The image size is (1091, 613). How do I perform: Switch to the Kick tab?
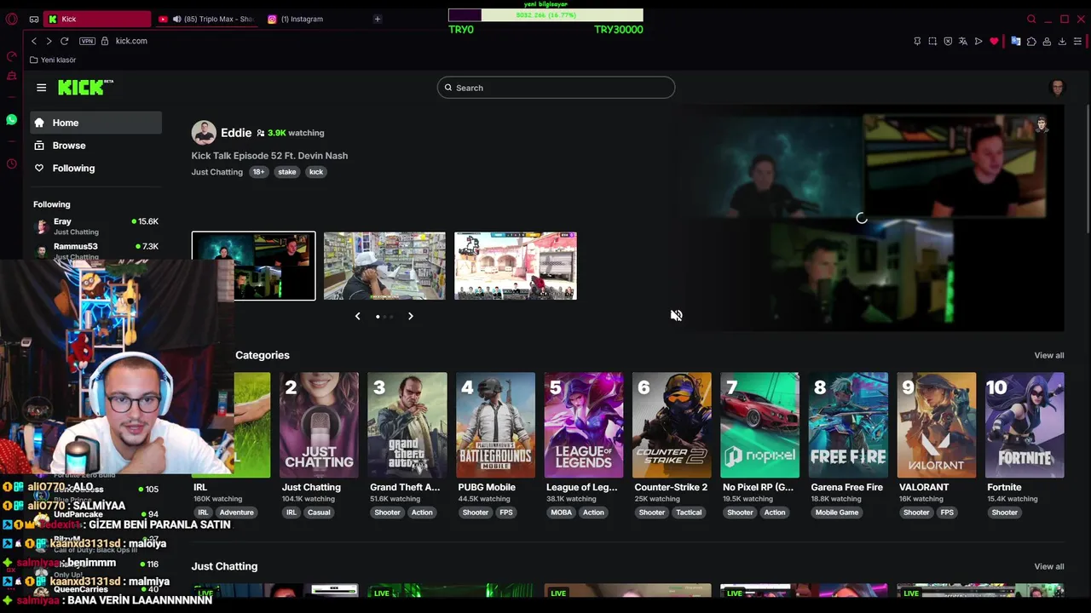(x=97, y=19)
